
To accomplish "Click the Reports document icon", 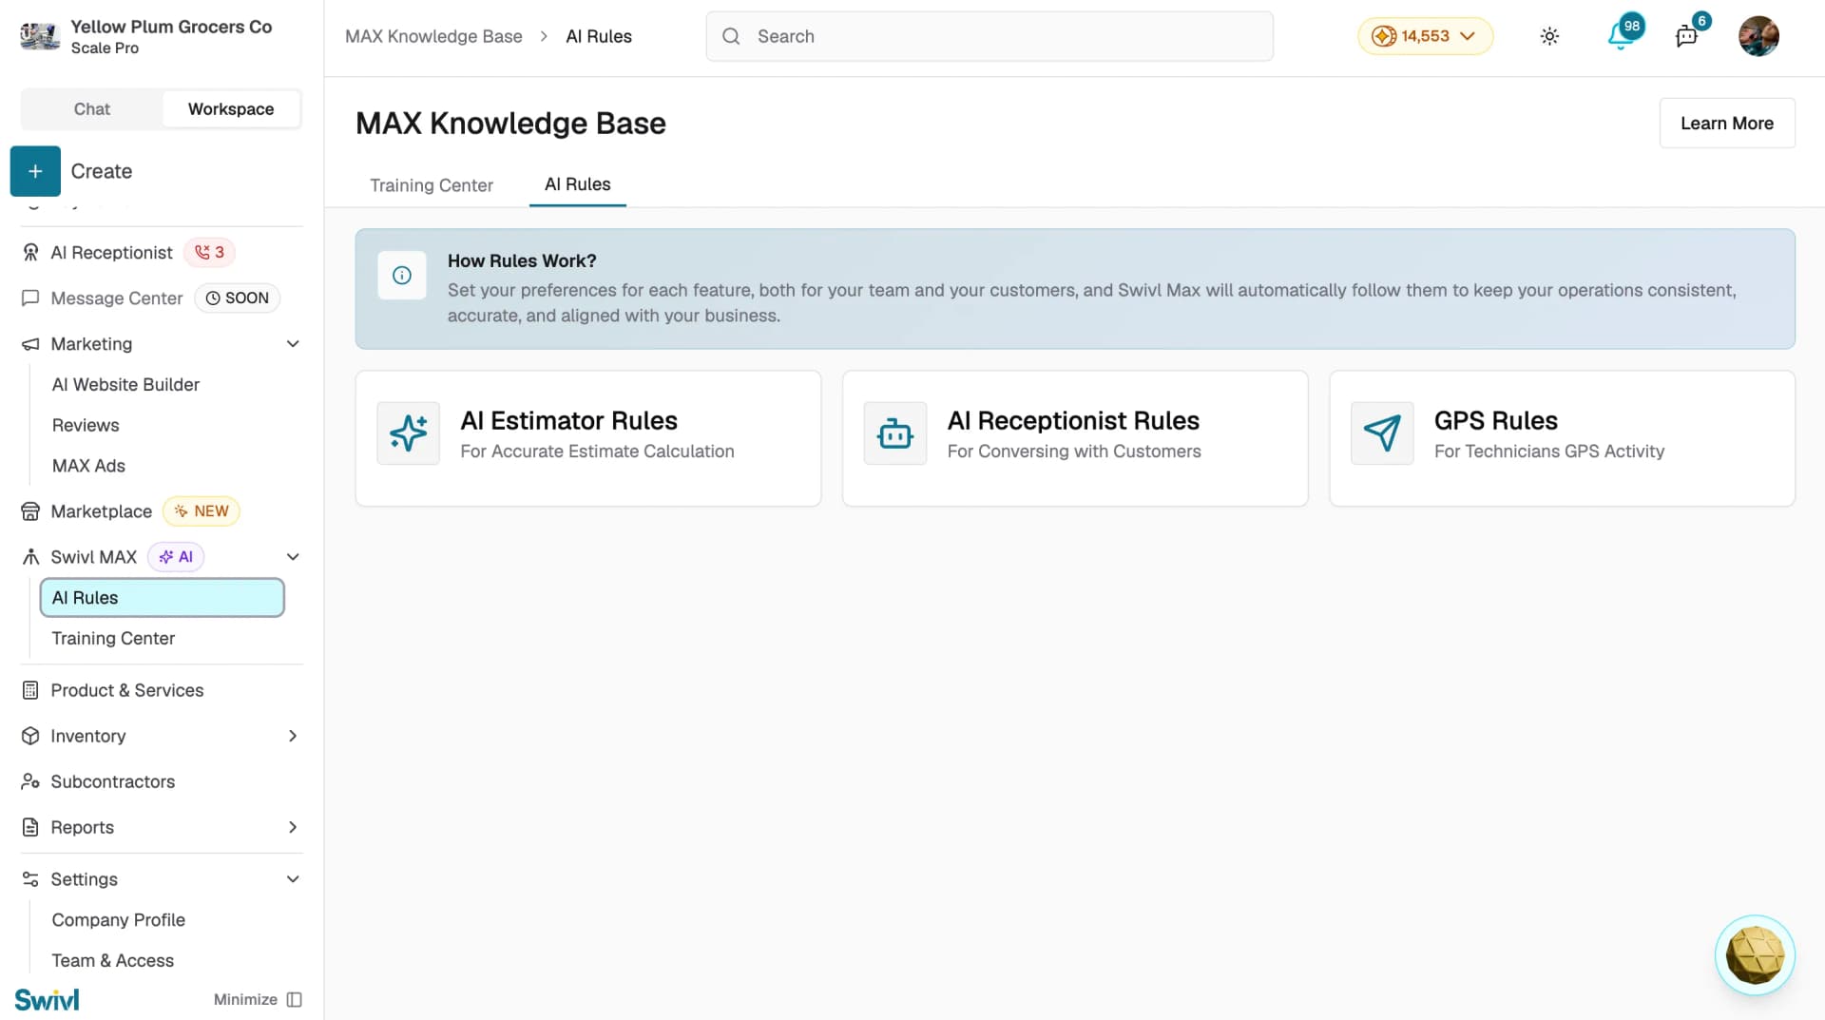I will coord(30,827).
